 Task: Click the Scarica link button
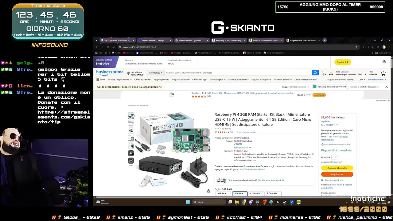coord(343,62)
